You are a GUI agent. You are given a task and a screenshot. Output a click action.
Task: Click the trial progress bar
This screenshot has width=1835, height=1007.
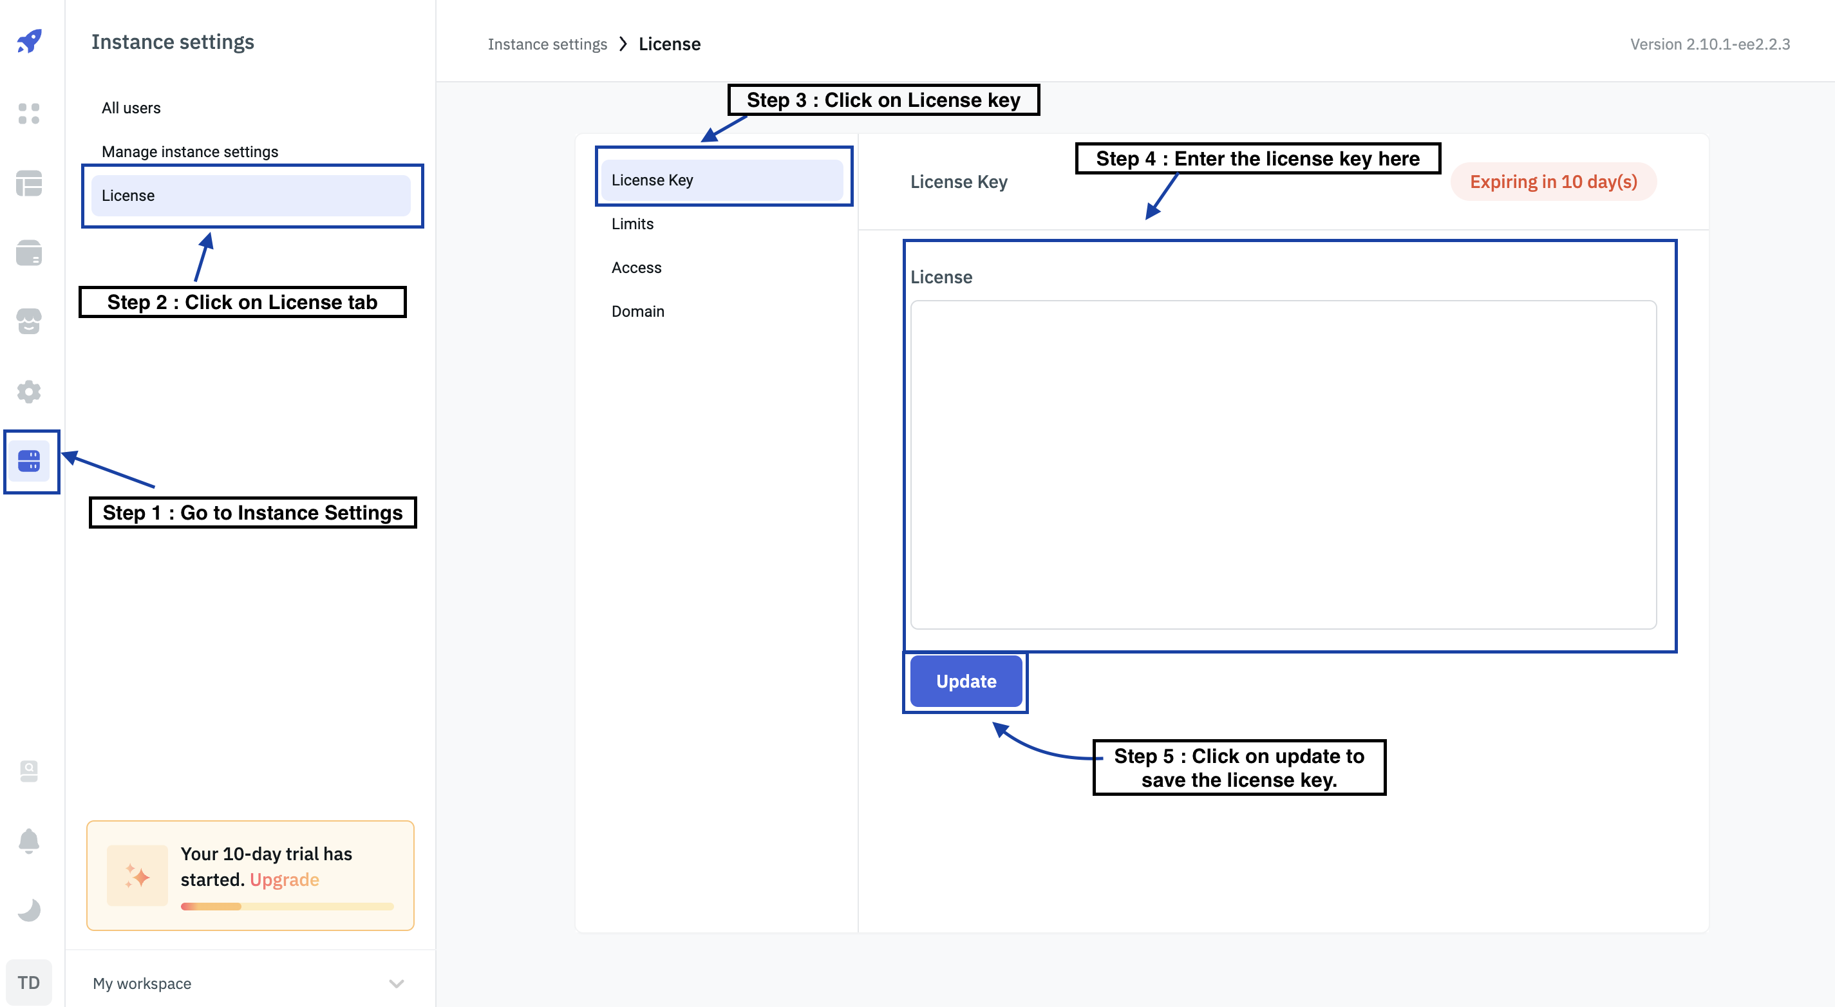point(287,907)
